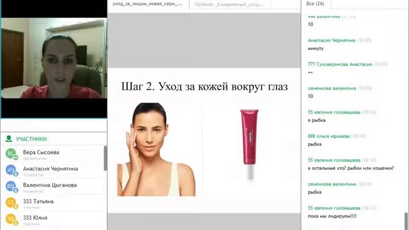
Task: Click the red eye cream tube image
Action: tap(249, 144)
